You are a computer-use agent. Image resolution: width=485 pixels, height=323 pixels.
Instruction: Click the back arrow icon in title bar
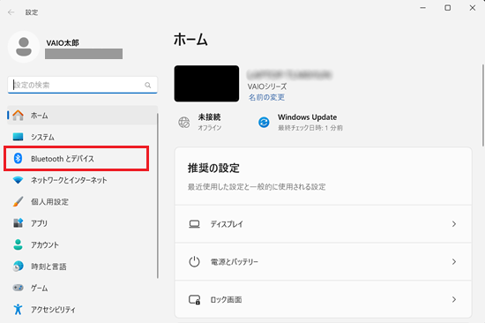pyautogui.click(x=11, y=12)
